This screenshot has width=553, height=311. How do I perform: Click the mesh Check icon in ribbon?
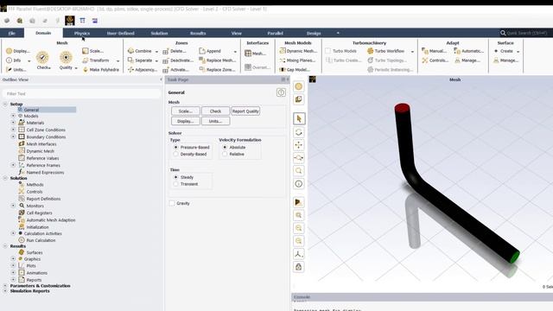[x=42, y=57]
